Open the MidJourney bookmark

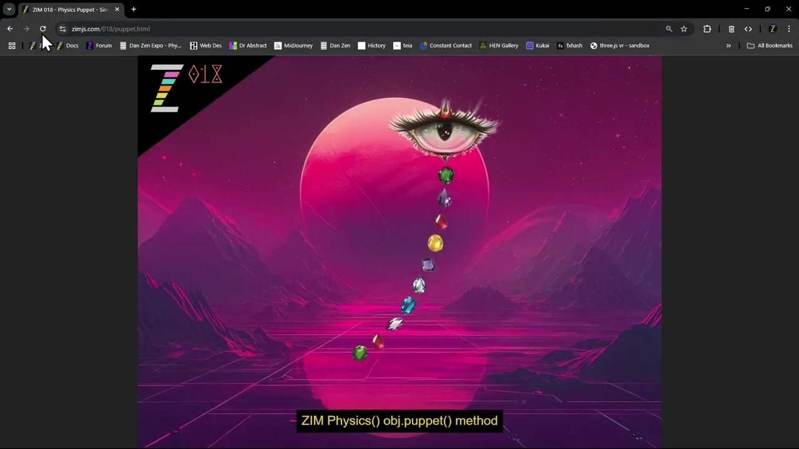[293, 46]
